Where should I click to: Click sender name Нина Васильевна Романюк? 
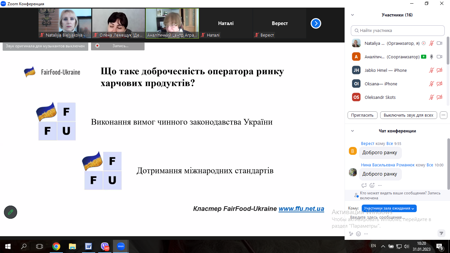[x=388, y=165]
